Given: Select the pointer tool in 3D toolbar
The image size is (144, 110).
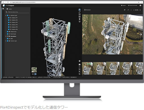Looking at the screenshot, I should pyautogui.click(x=79, y=10).
